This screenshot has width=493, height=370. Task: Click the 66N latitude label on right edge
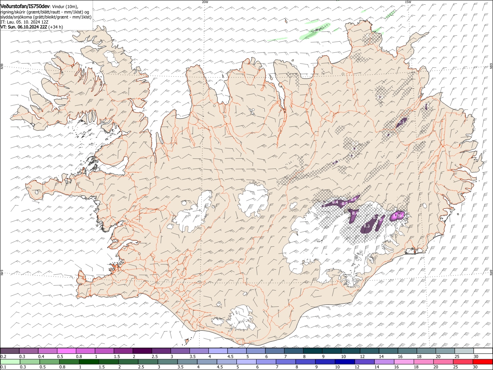(x=491, y=66)
